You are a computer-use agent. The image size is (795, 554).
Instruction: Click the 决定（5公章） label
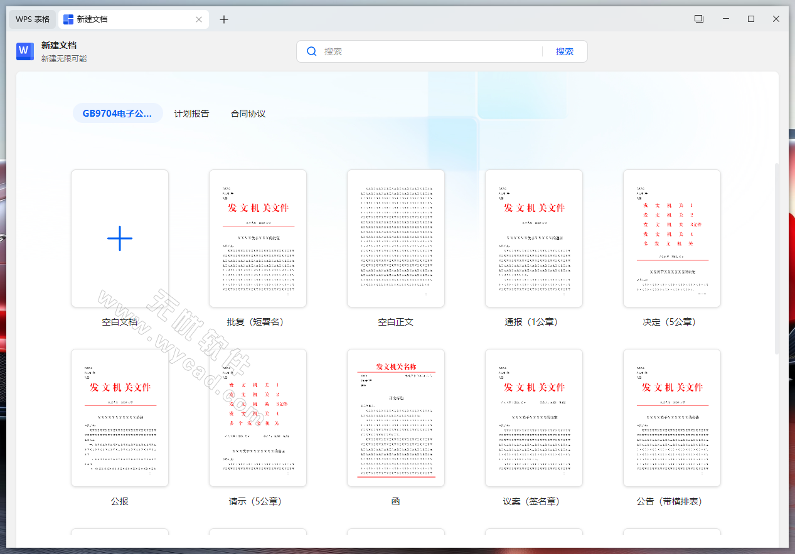pos(670,322)
